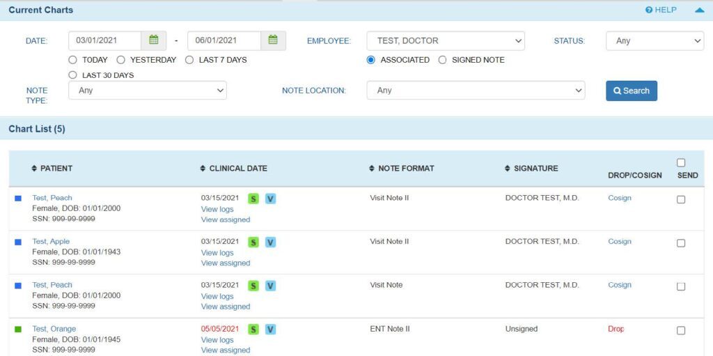Screen dimensions: 713x356
Task: Click the Help question mark icon
Action: (649, 10)
